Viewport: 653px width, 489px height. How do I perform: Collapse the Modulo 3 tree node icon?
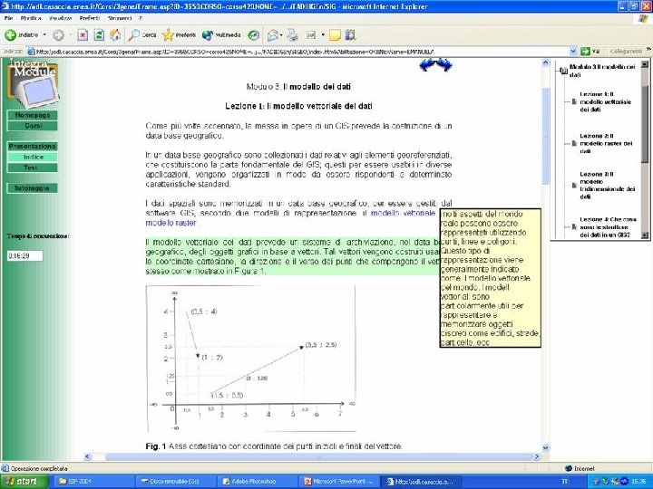tap(563, 71)
